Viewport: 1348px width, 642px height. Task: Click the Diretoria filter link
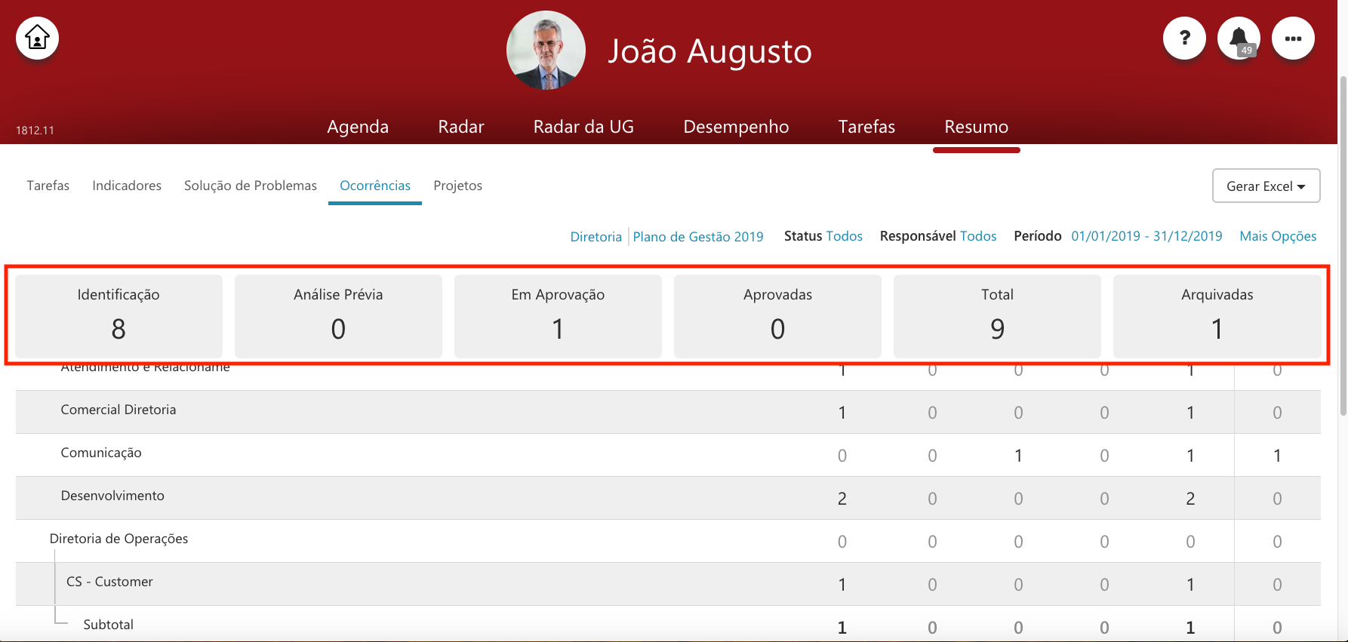(x=596, y=237)
